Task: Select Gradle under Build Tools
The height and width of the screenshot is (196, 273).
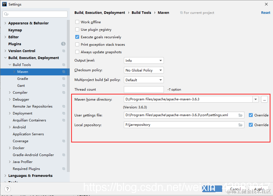Action: coord(22,78)
